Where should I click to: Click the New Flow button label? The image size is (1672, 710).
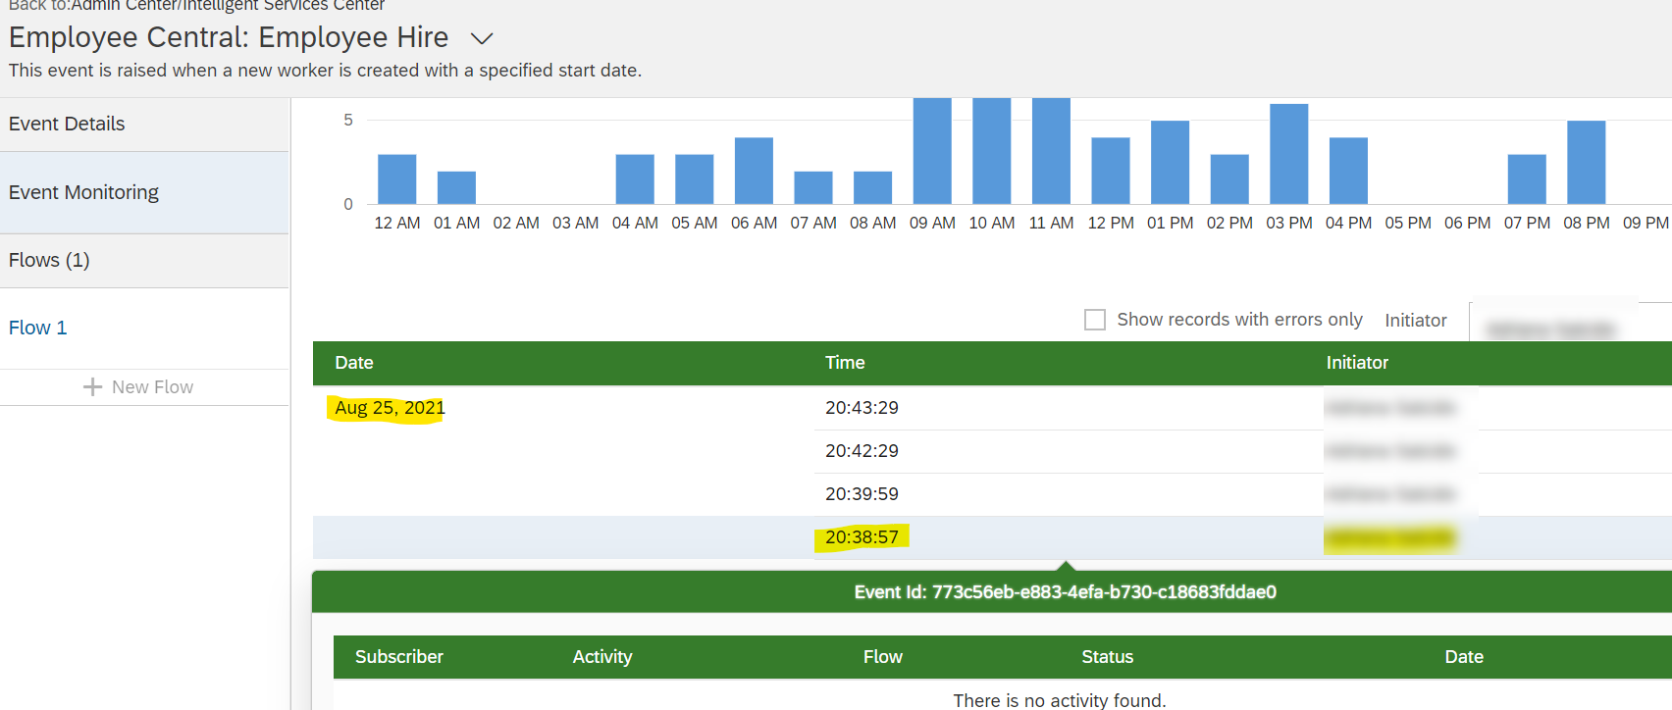pyautogui.click(x=152, y=387)
